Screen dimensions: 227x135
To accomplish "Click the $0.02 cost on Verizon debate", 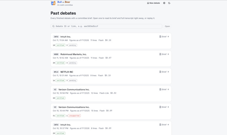I will click(113, 93).
